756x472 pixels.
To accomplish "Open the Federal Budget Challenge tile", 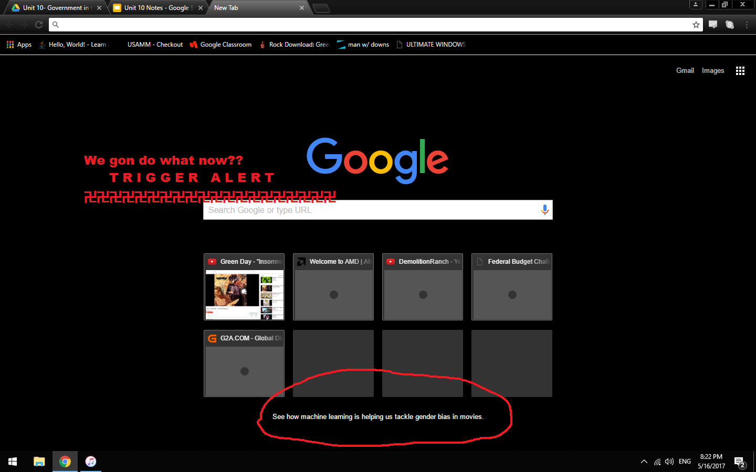I will click(512, 287).
